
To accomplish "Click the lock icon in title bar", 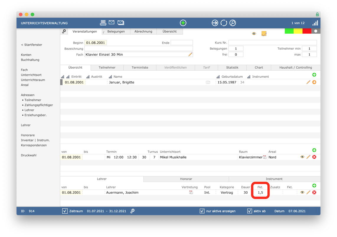I will [317, 14].
